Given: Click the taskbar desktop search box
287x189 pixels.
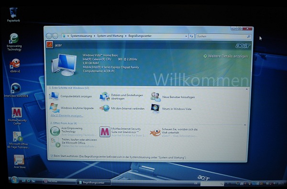Looking at the screenshot, I should [212, 183].
